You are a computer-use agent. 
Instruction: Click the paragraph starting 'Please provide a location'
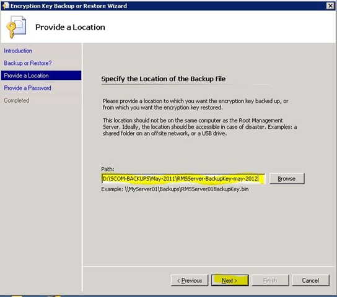[x=195, y=105]
